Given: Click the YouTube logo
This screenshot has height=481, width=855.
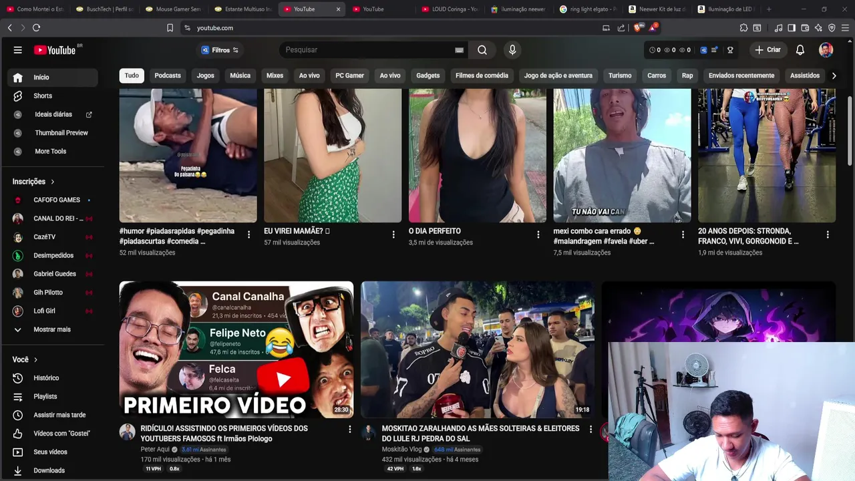Looking at the screenshot, I should 55,50.
